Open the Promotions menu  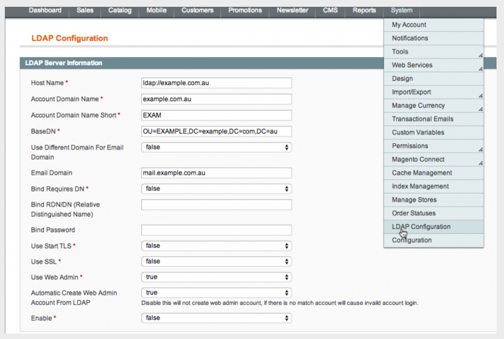[x=245, y=10]
